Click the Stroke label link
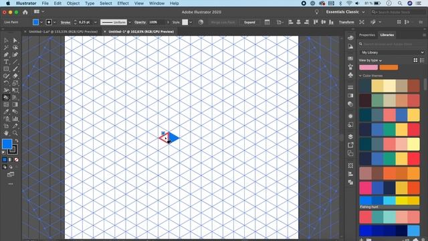 [x=66, y=22]
